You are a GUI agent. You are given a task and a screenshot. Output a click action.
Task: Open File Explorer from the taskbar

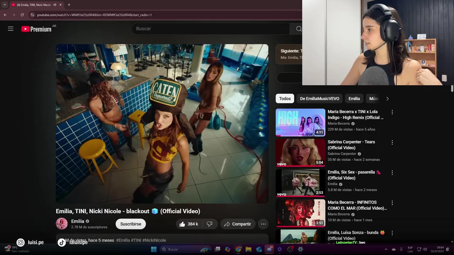(x=248, y=249)
